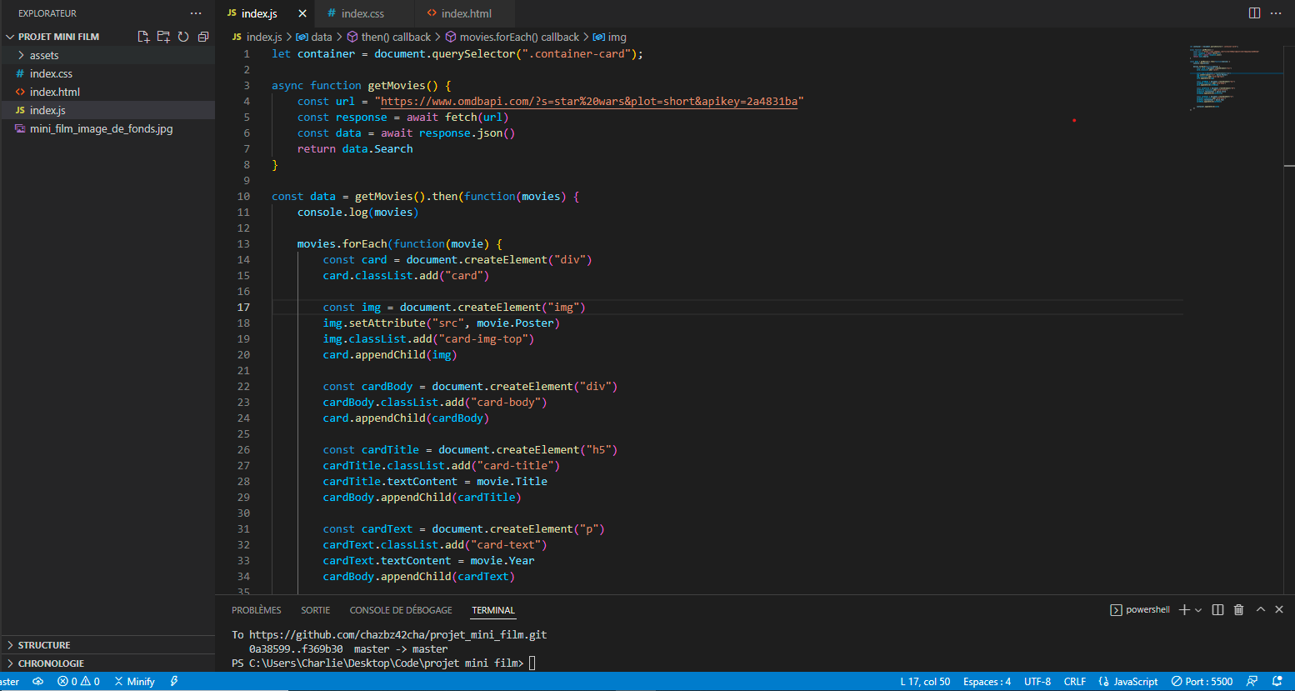Open index.css in the explorer
Image resolution: width=1295 pixels, height=691 pixels.
[x=107, y=73]
